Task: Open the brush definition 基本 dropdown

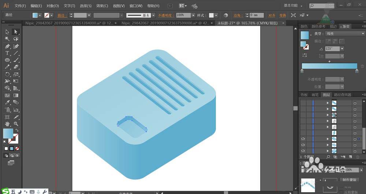Action: pos(153,15)
